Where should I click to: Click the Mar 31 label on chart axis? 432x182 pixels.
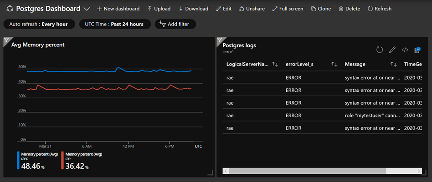(x=45, y=146)
